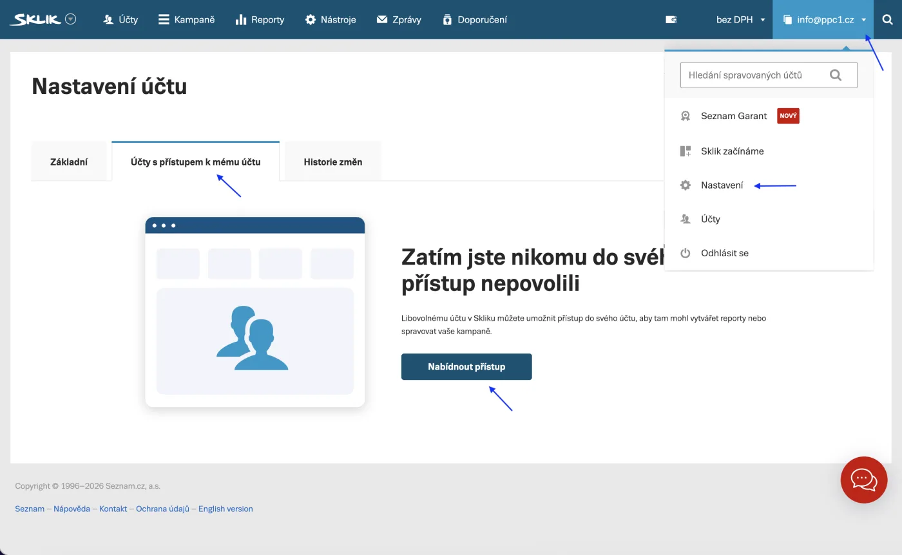Image resolution: width=902 pixels, height=555 pixels.
Task: Expand the bez DPH dropdown
Action: point(740,19)
